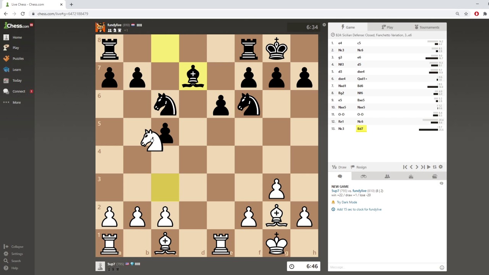Screen dimensions: 489x275
Task: Switch to the Tournaments tab
Action: (x=427, y=27)
